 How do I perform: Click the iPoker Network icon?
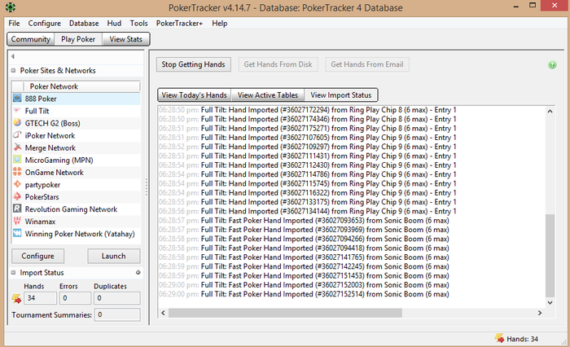click(x=17, y=135)
